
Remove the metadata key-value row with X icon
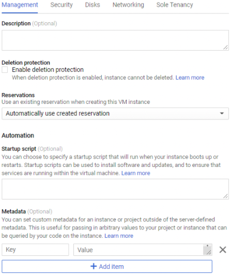[223, 250]
